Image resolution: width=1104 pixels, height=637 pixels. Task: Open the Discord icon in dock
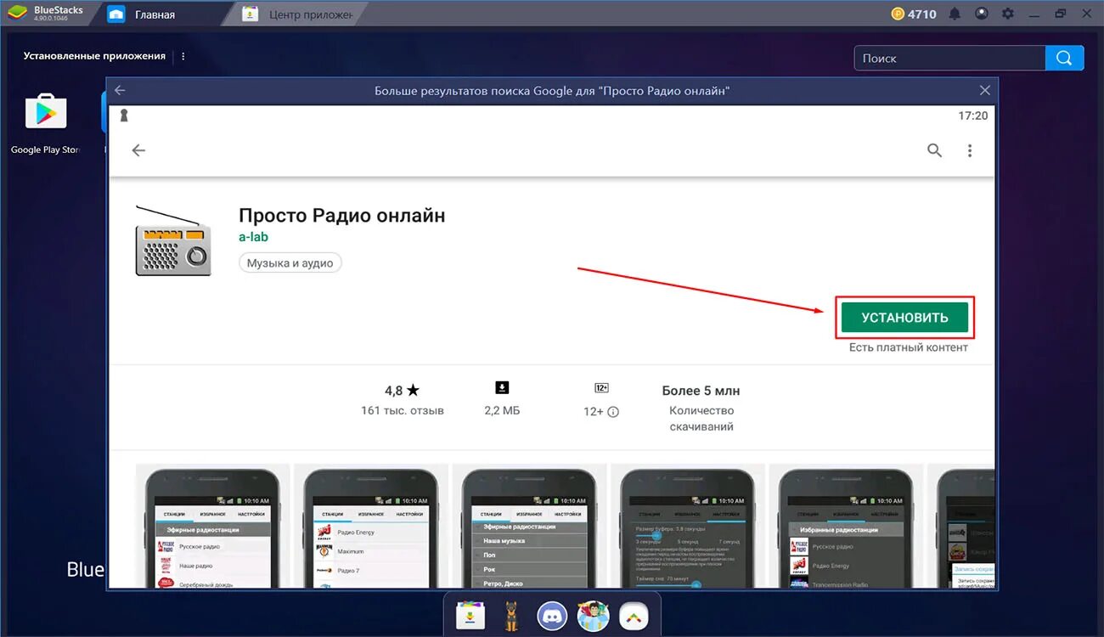pyautogui.click(x=552, y=615)
